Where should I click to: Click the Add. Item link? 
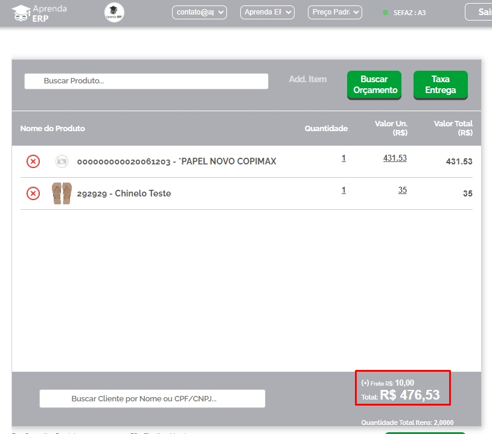coord(308,79)
